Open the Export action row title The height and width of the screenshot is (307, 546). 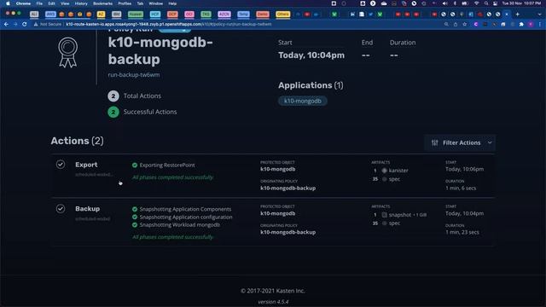[86, 165]
